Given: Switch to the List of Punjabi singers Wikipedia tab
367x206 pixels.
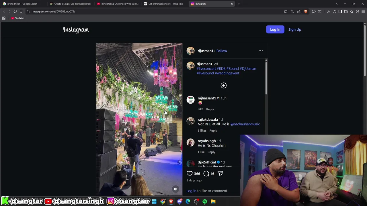Looking at the screenshot, I should 165,4.
